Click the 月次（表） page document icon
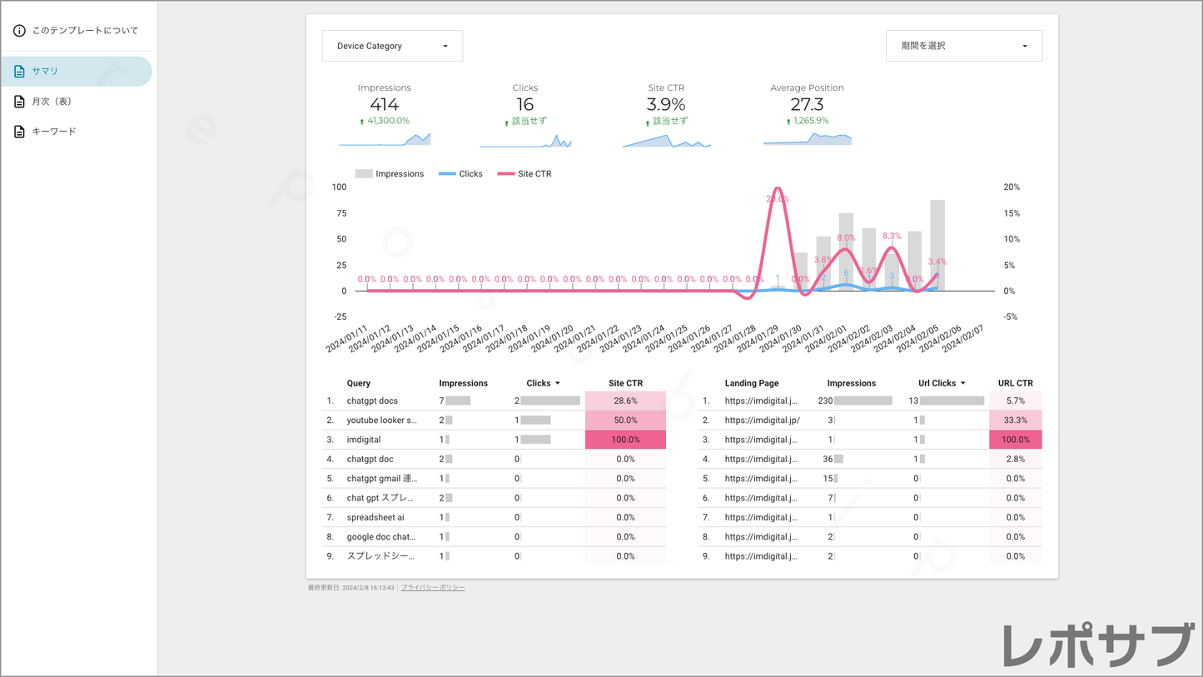The image size is (1203, 677). pos(19,102)
